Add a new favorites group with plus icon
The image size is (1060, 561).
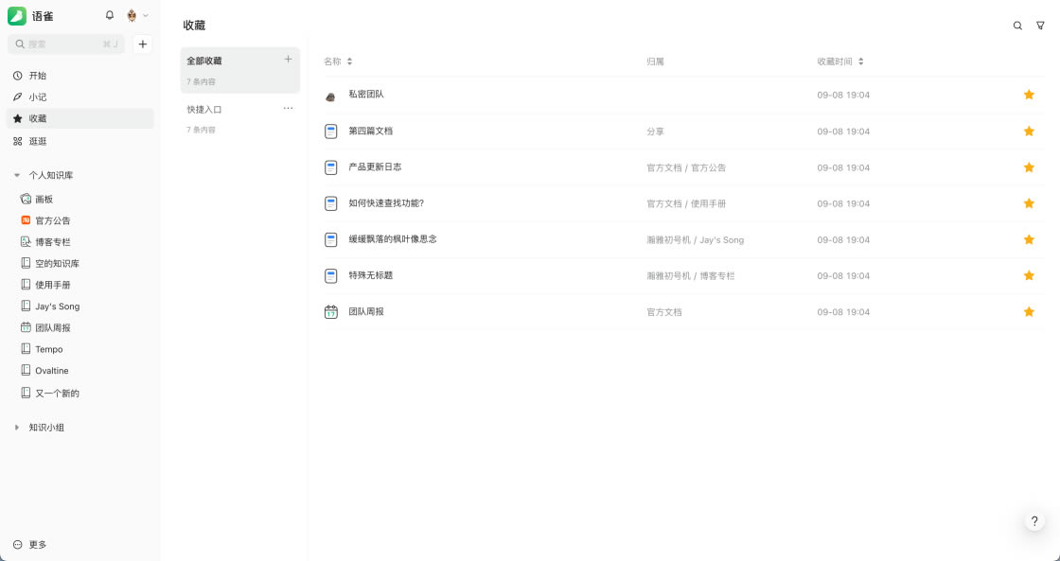coord(289,60)
